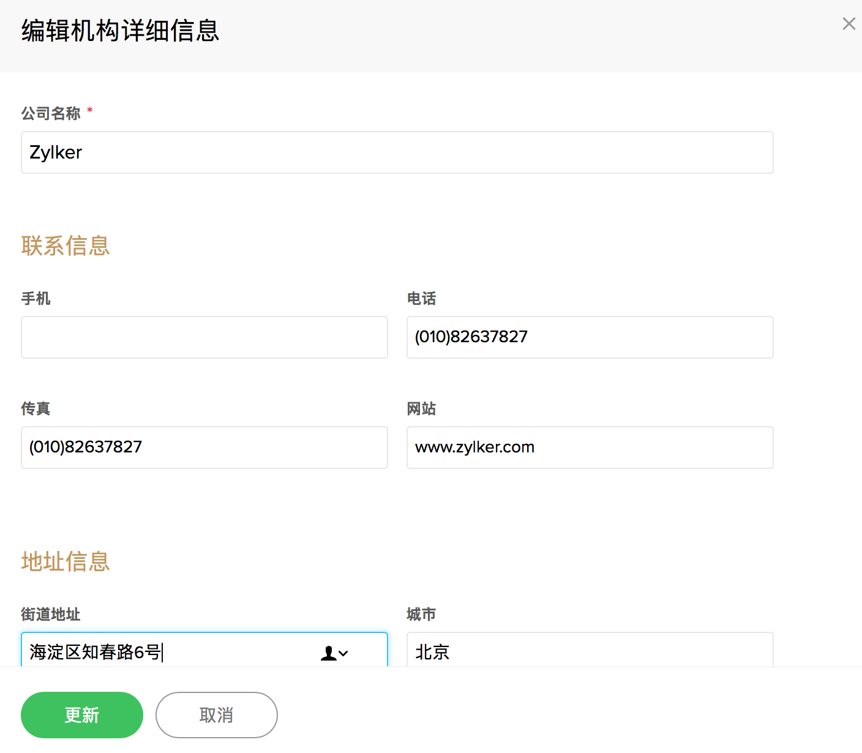Click the 街道地址 label text
The width and height of the screenshot is (862, 753).
[51, 614]
